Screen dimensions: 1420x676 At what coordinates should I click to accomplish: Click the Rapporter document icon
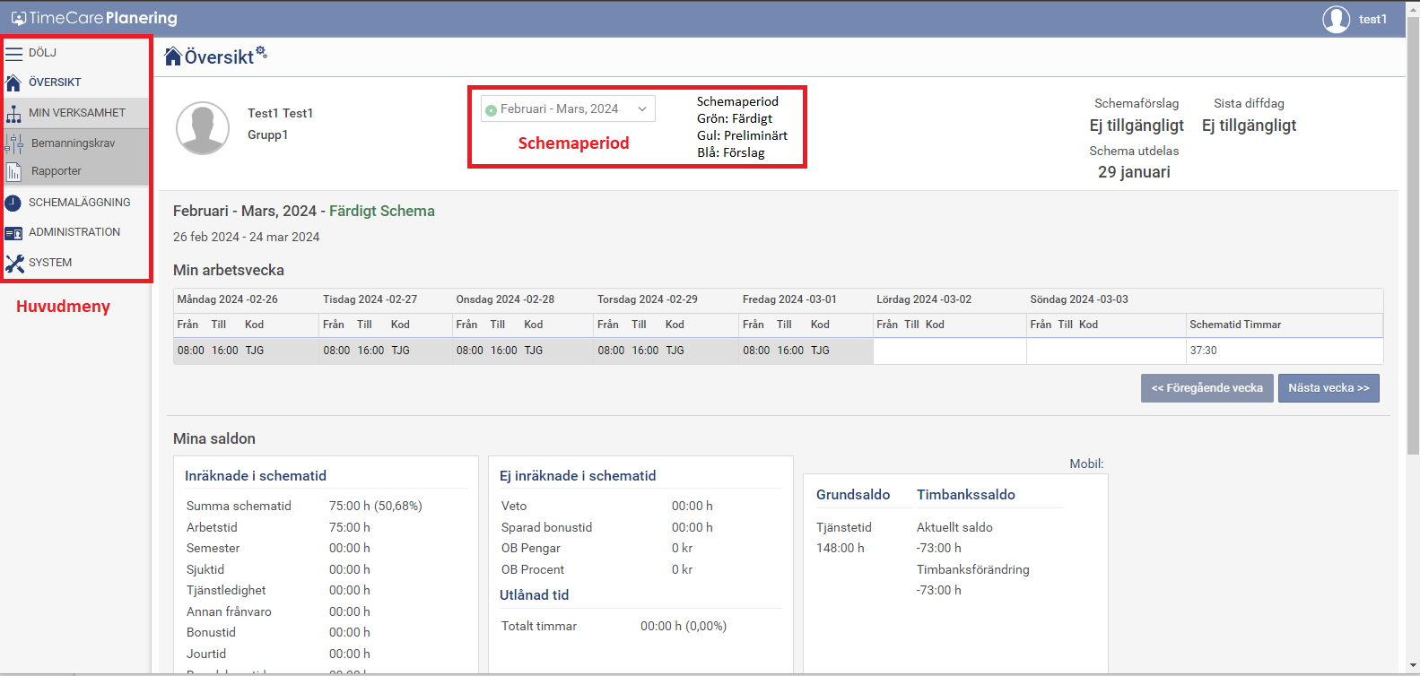(x=13, y=171)
